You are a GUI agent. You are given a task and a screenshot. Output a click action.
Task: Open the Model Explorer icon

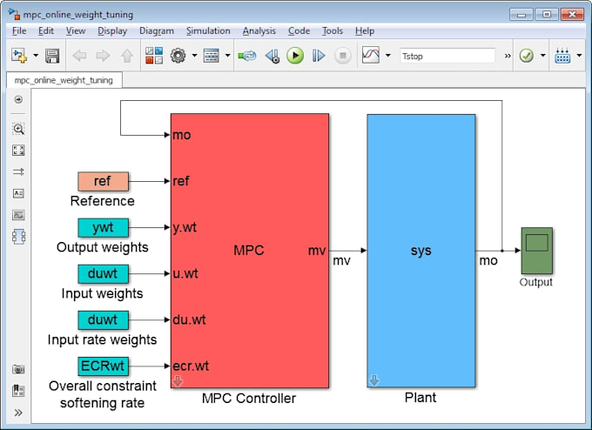coord(211,56)
